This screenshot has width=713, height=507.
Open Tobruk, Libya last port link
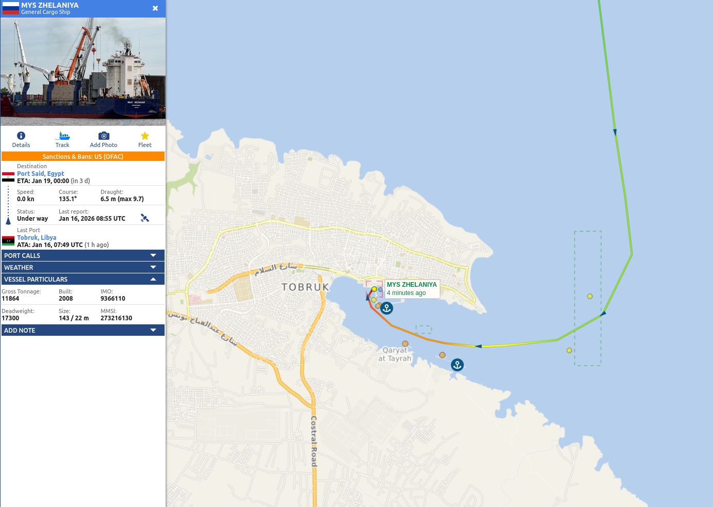[37, 238]
